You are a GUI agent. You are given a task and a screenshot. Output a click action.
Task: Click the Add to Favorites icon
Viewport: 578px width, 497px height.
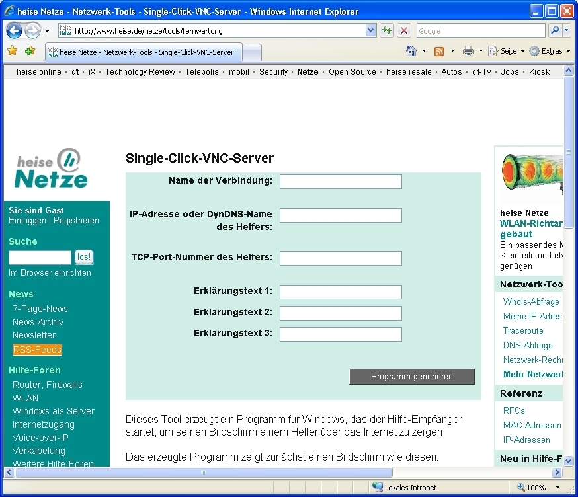[x=30, y=50]
